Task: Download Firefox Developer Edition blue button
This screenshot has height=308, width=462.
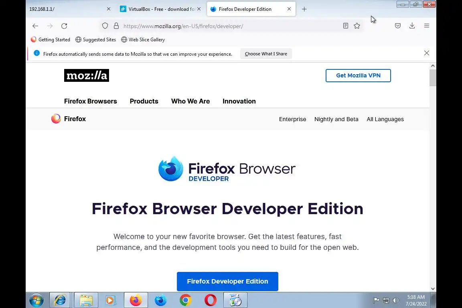Action: coord(227,282)
